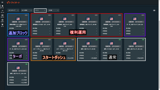Click the トライオート logo
Viewport: 160px width, 90px height.
pyautogui.click(x=13, y=2)
